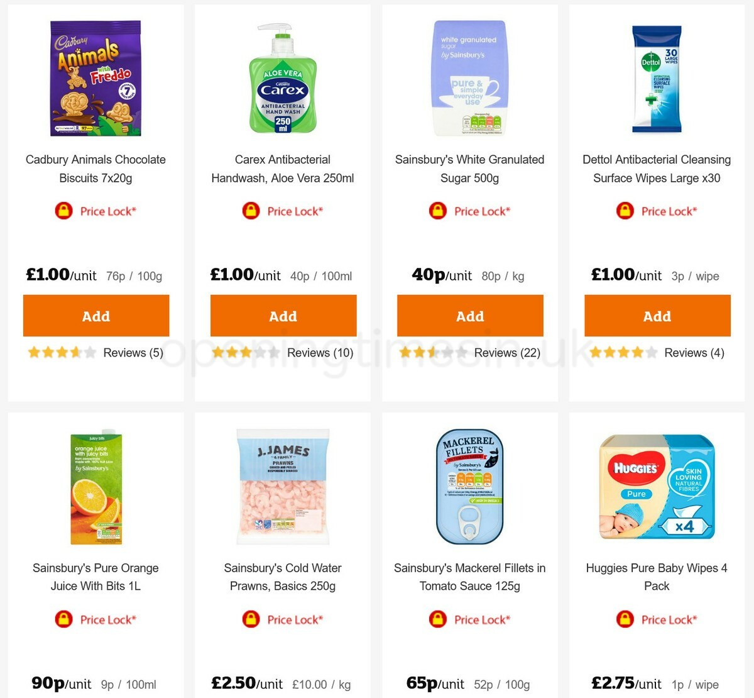Image resolution: width=754 pixels, height=698 pixels.
Task: Click the Price Lock padlock icon under Carex Handwash
Action: pyautogui.click(x=251, y=211)
